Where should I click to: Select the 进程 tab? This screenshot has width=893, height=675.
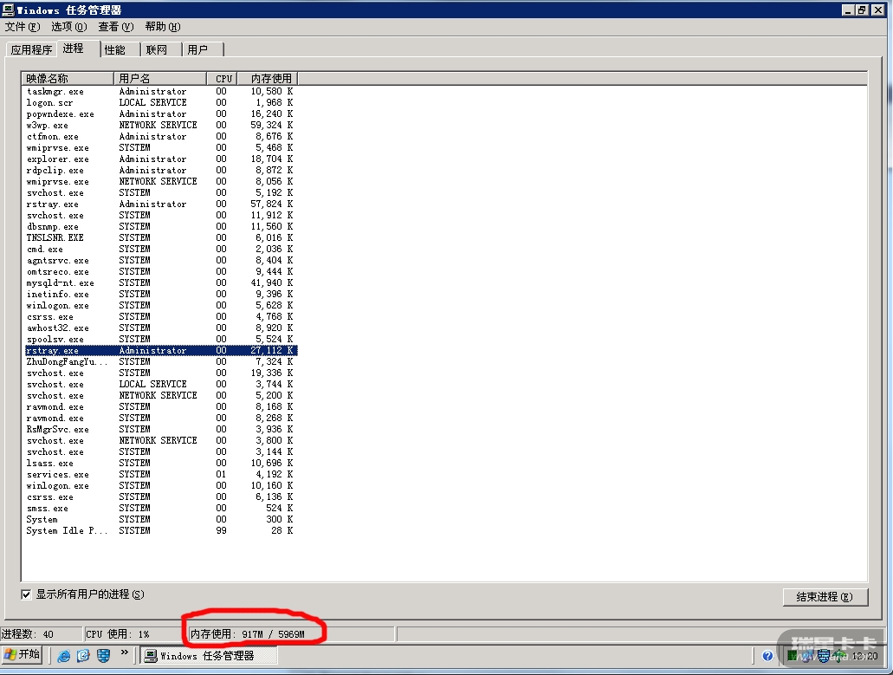click(78, 49)
